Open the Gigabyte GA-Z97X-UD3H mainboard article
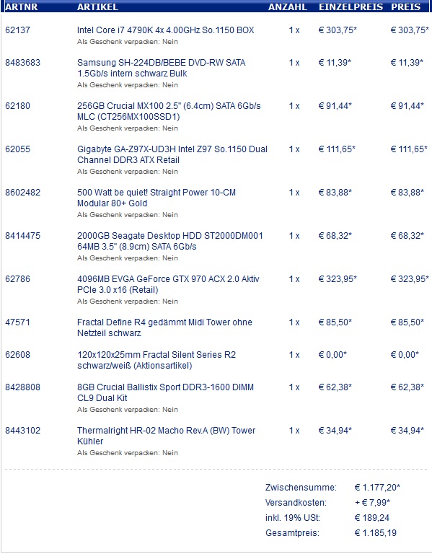 pyautogui.click(x=172, y=154)
